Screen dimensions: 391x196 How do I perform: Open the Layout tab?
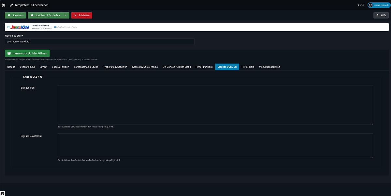click(x=43, y=67)
